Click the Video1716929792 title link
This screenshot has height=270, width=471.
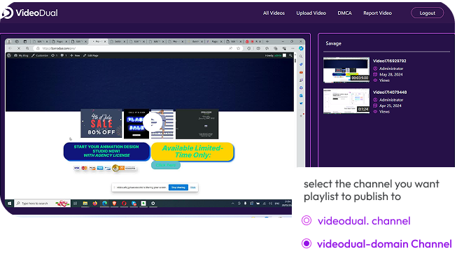tap(389, 61)
